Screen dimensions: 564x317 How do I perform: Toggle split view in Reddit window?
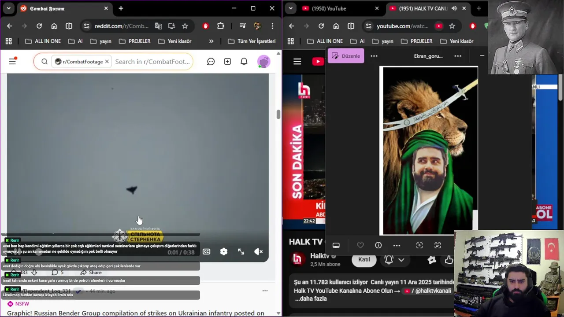69,26
